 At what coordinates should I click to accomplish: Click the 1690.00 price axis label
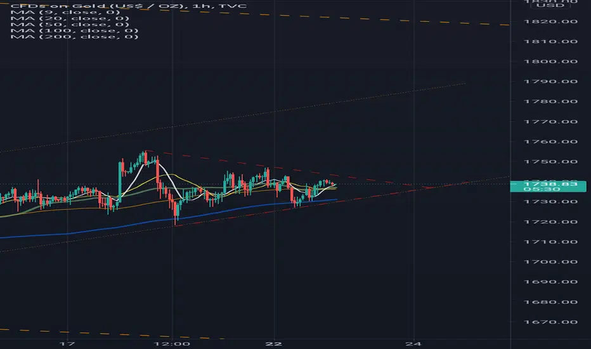pyautogui.click(x=550, y=282)
